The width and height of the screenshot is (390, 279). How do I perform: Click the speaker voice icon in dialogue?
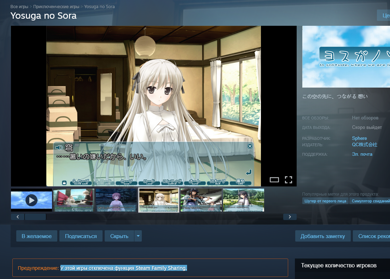[59, 148]
